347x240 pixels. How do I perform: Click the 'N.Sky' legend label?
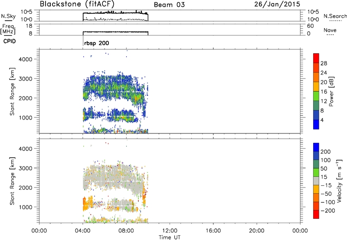click(8, 16)
